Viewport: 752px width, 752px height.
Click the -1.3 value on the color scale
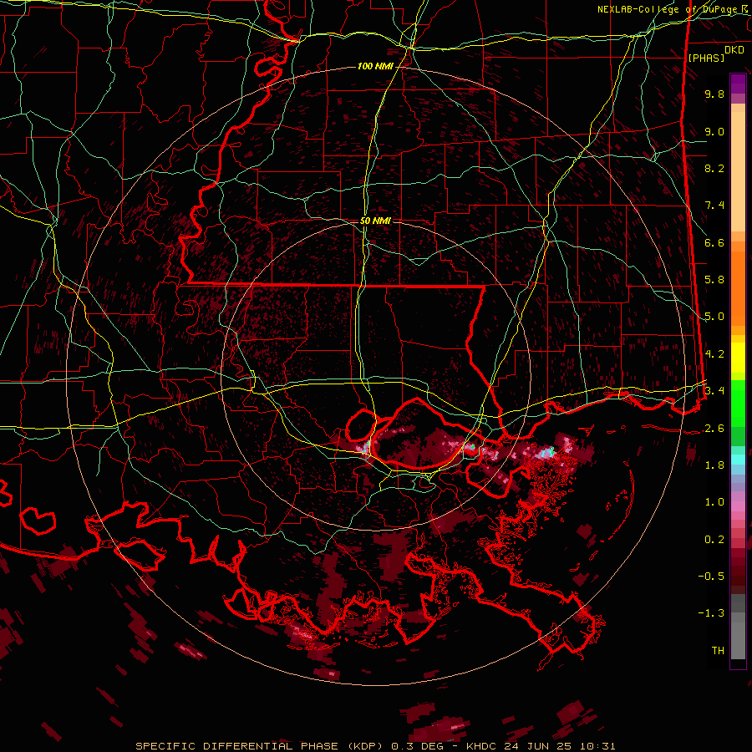pyautogui.click(x=711, y=613)
